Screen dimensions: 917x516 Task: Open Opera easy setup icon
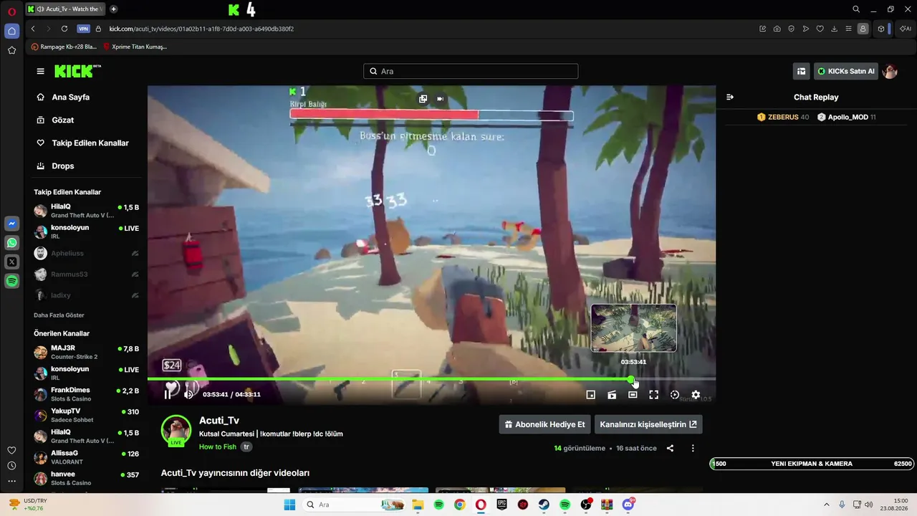point(849,29)
